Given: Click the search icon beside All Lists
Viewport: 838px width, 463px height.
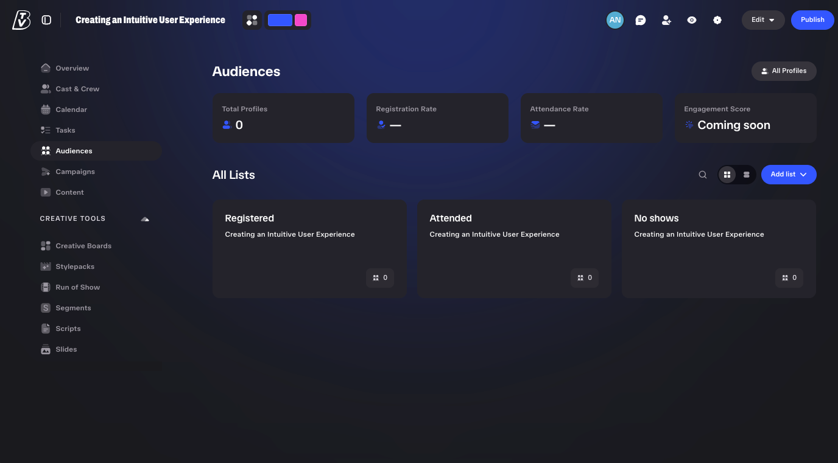Looking at the screenshot, I should click(x=703, y=175).
